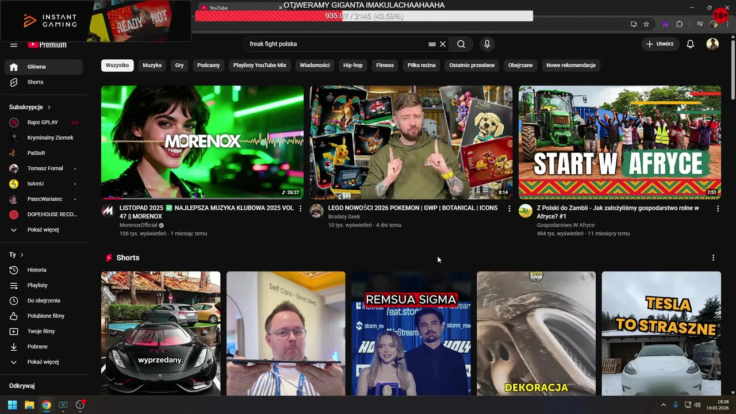Select the Piłka nożna filter chip
This screenshot has width=736, height=414.
[x=421, y=66]
